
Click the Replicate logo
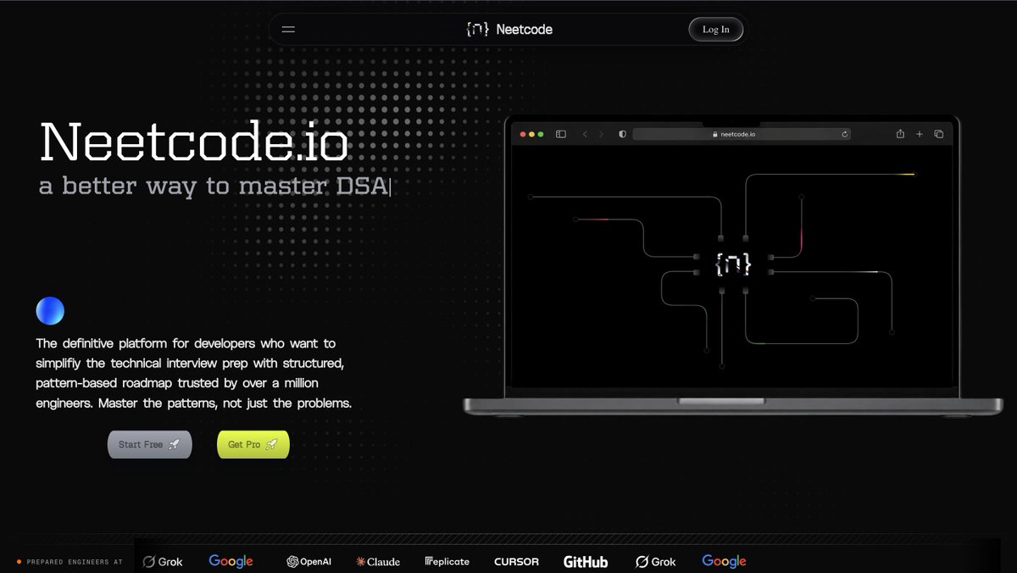coord(447,561)
